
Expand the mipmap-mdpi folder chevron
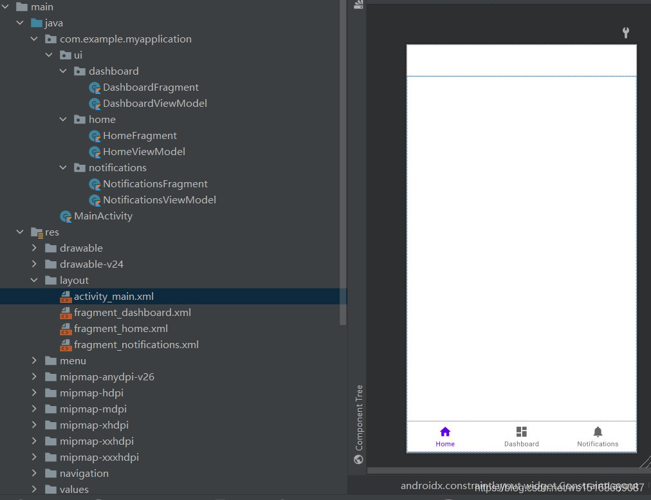(35, 409)
